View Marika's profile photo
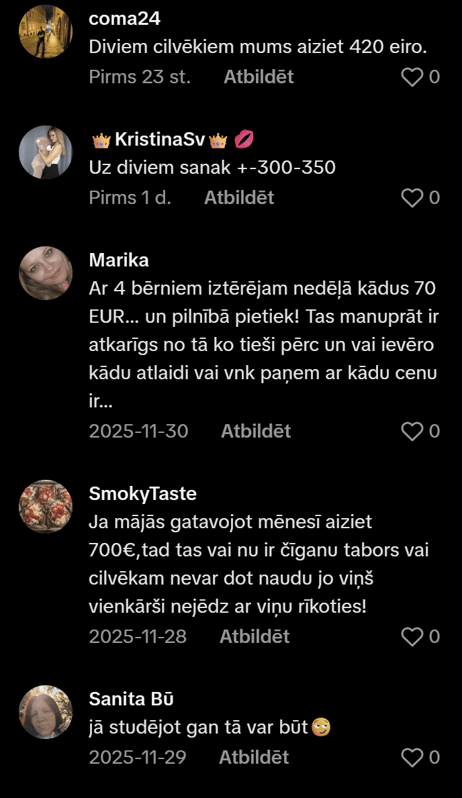Screen dimensions: 462x798 (x=46, y=272)
